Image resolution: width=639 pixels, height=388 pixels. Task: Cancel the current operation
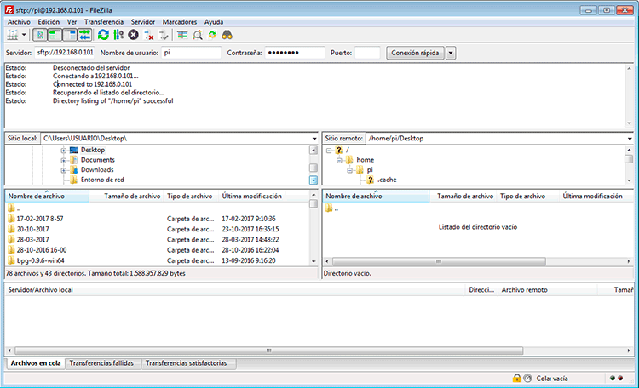(133, 35)
